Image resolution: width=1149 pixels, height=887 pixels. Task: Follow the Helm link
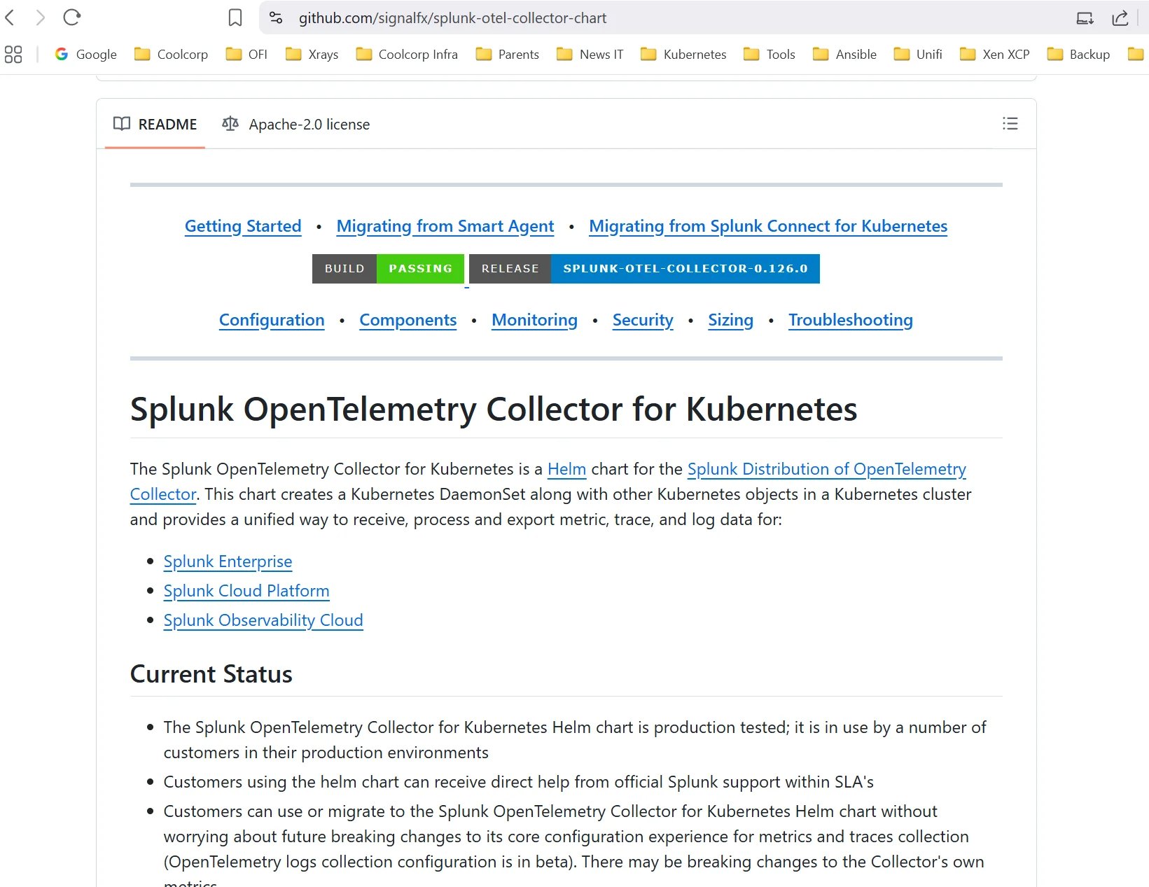pos(566,469)
